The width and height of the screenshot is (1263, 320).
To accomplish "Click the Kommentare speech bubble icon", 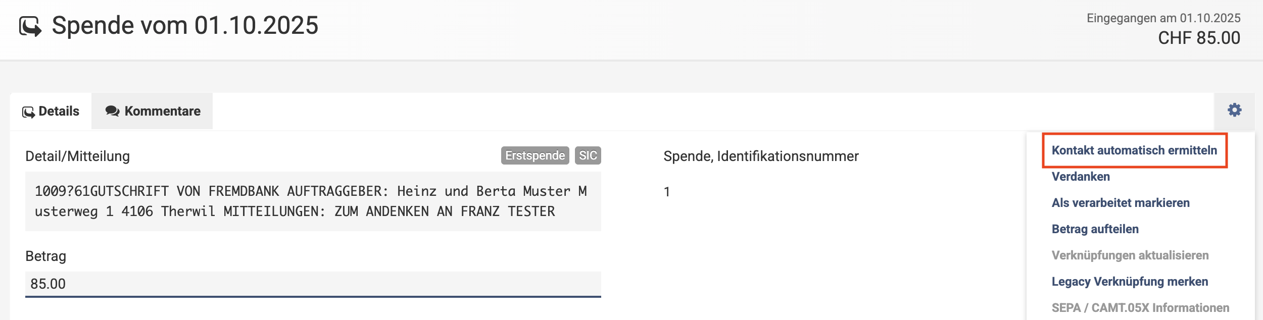I will coord(112,111).
